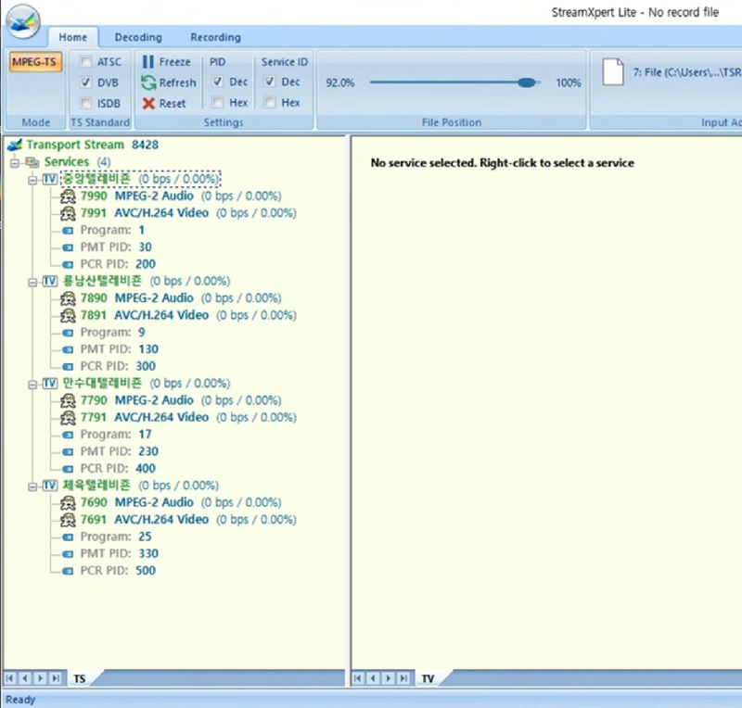
Task: Click the TS tab at bottom of tree panel
Action: point(80,679)
